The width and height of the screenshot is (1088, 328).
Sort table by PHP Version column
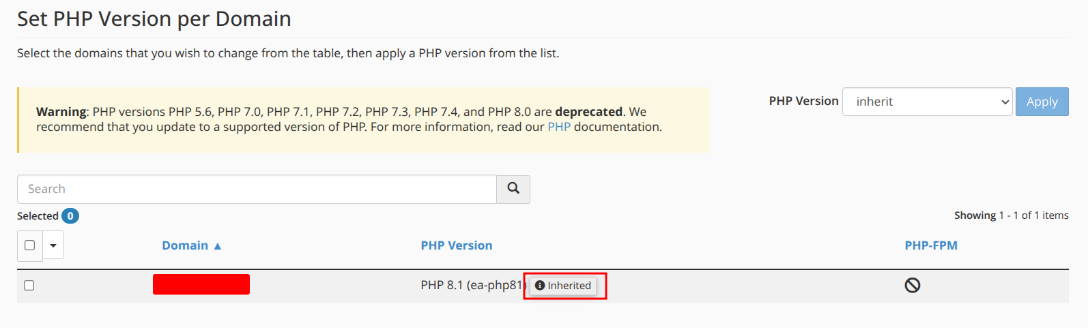456,245
